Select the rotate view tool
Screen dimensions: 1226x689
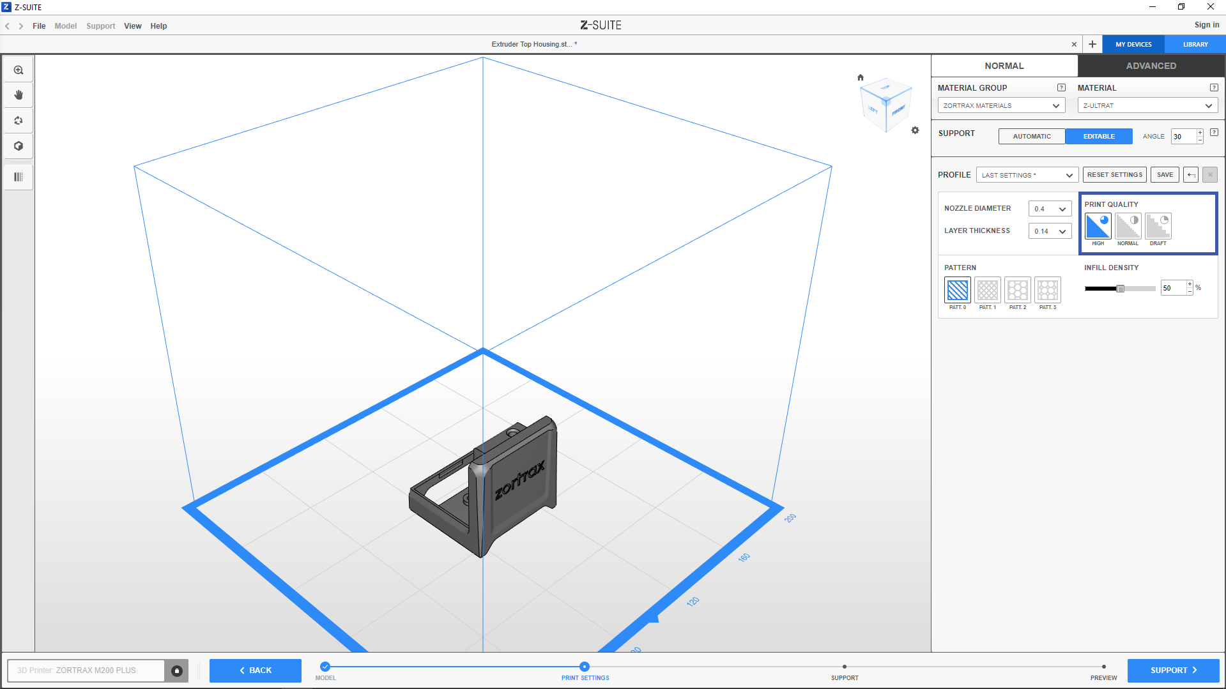tap(19, 121)
